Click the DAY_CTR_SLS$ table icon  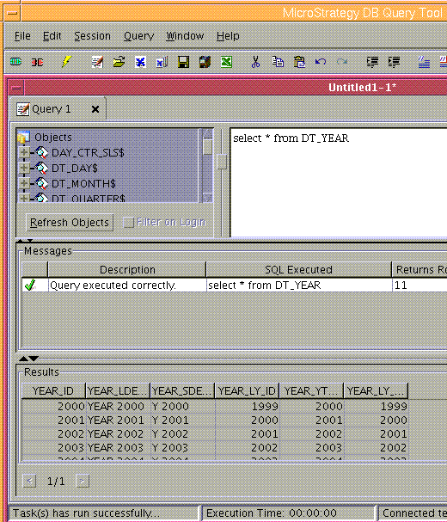tap(41, 152)
